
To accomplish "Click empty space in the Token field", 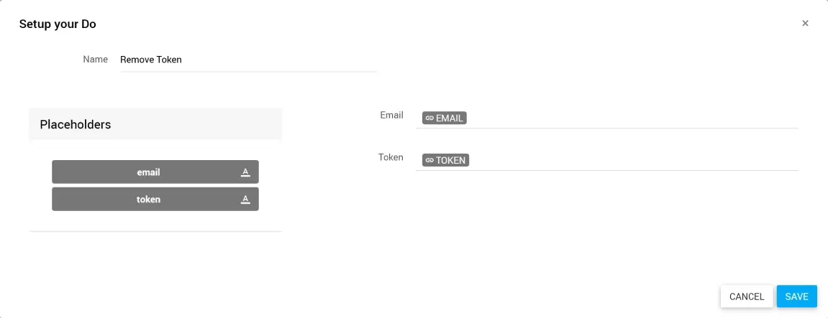I will (x=633, y=160).
